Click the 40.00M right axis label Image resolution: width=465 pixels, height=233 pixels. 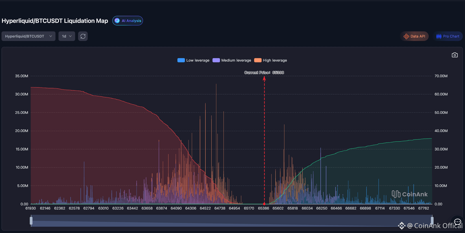tap(441, 131)
